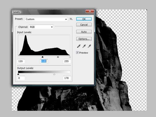Click the Auto button
This screenshot has width=156, height=117.
pyautogui.click(x=84, y=32)
